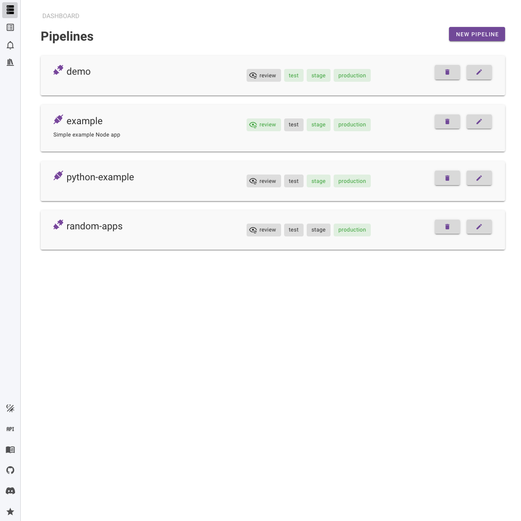
Task: Open the activity list icon in sidebar
Action: (x=10, y=27)
